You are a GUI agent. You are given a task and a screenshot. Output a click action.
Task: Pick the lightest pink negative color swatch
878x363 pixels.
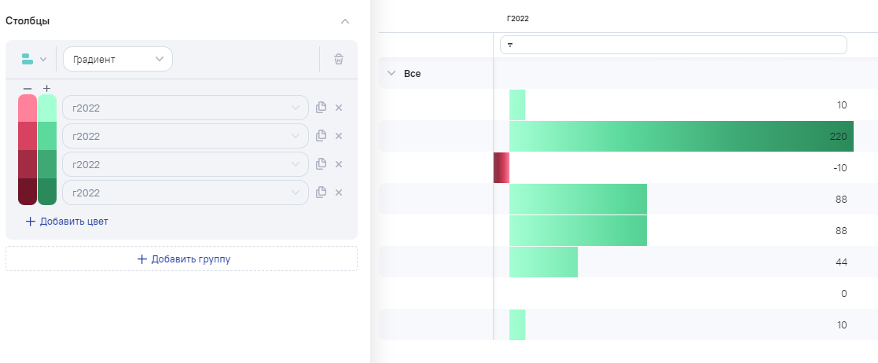(28, 108)
